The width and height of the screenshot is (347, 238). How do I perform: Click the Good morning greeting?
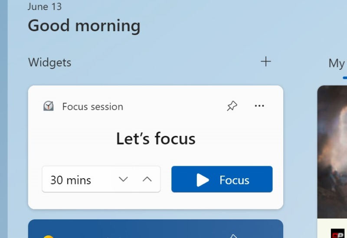point(84,26)
